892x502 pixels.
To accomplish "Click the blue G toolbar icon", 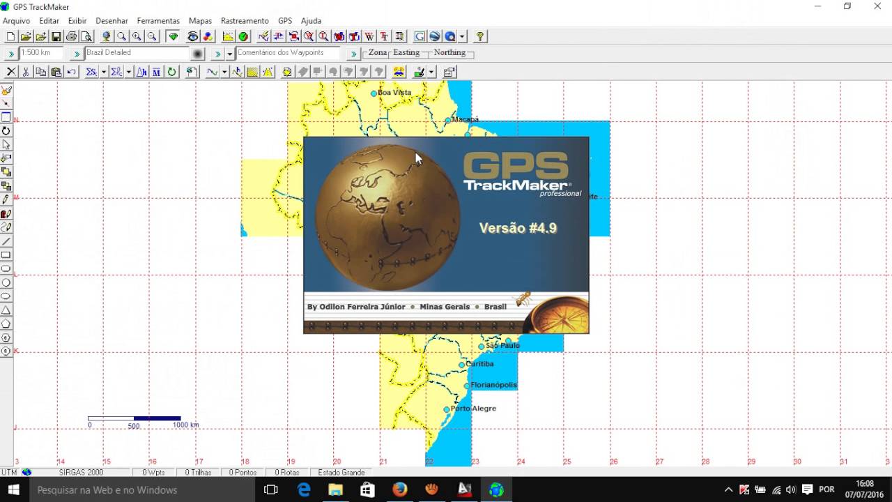I will point(420,36).
